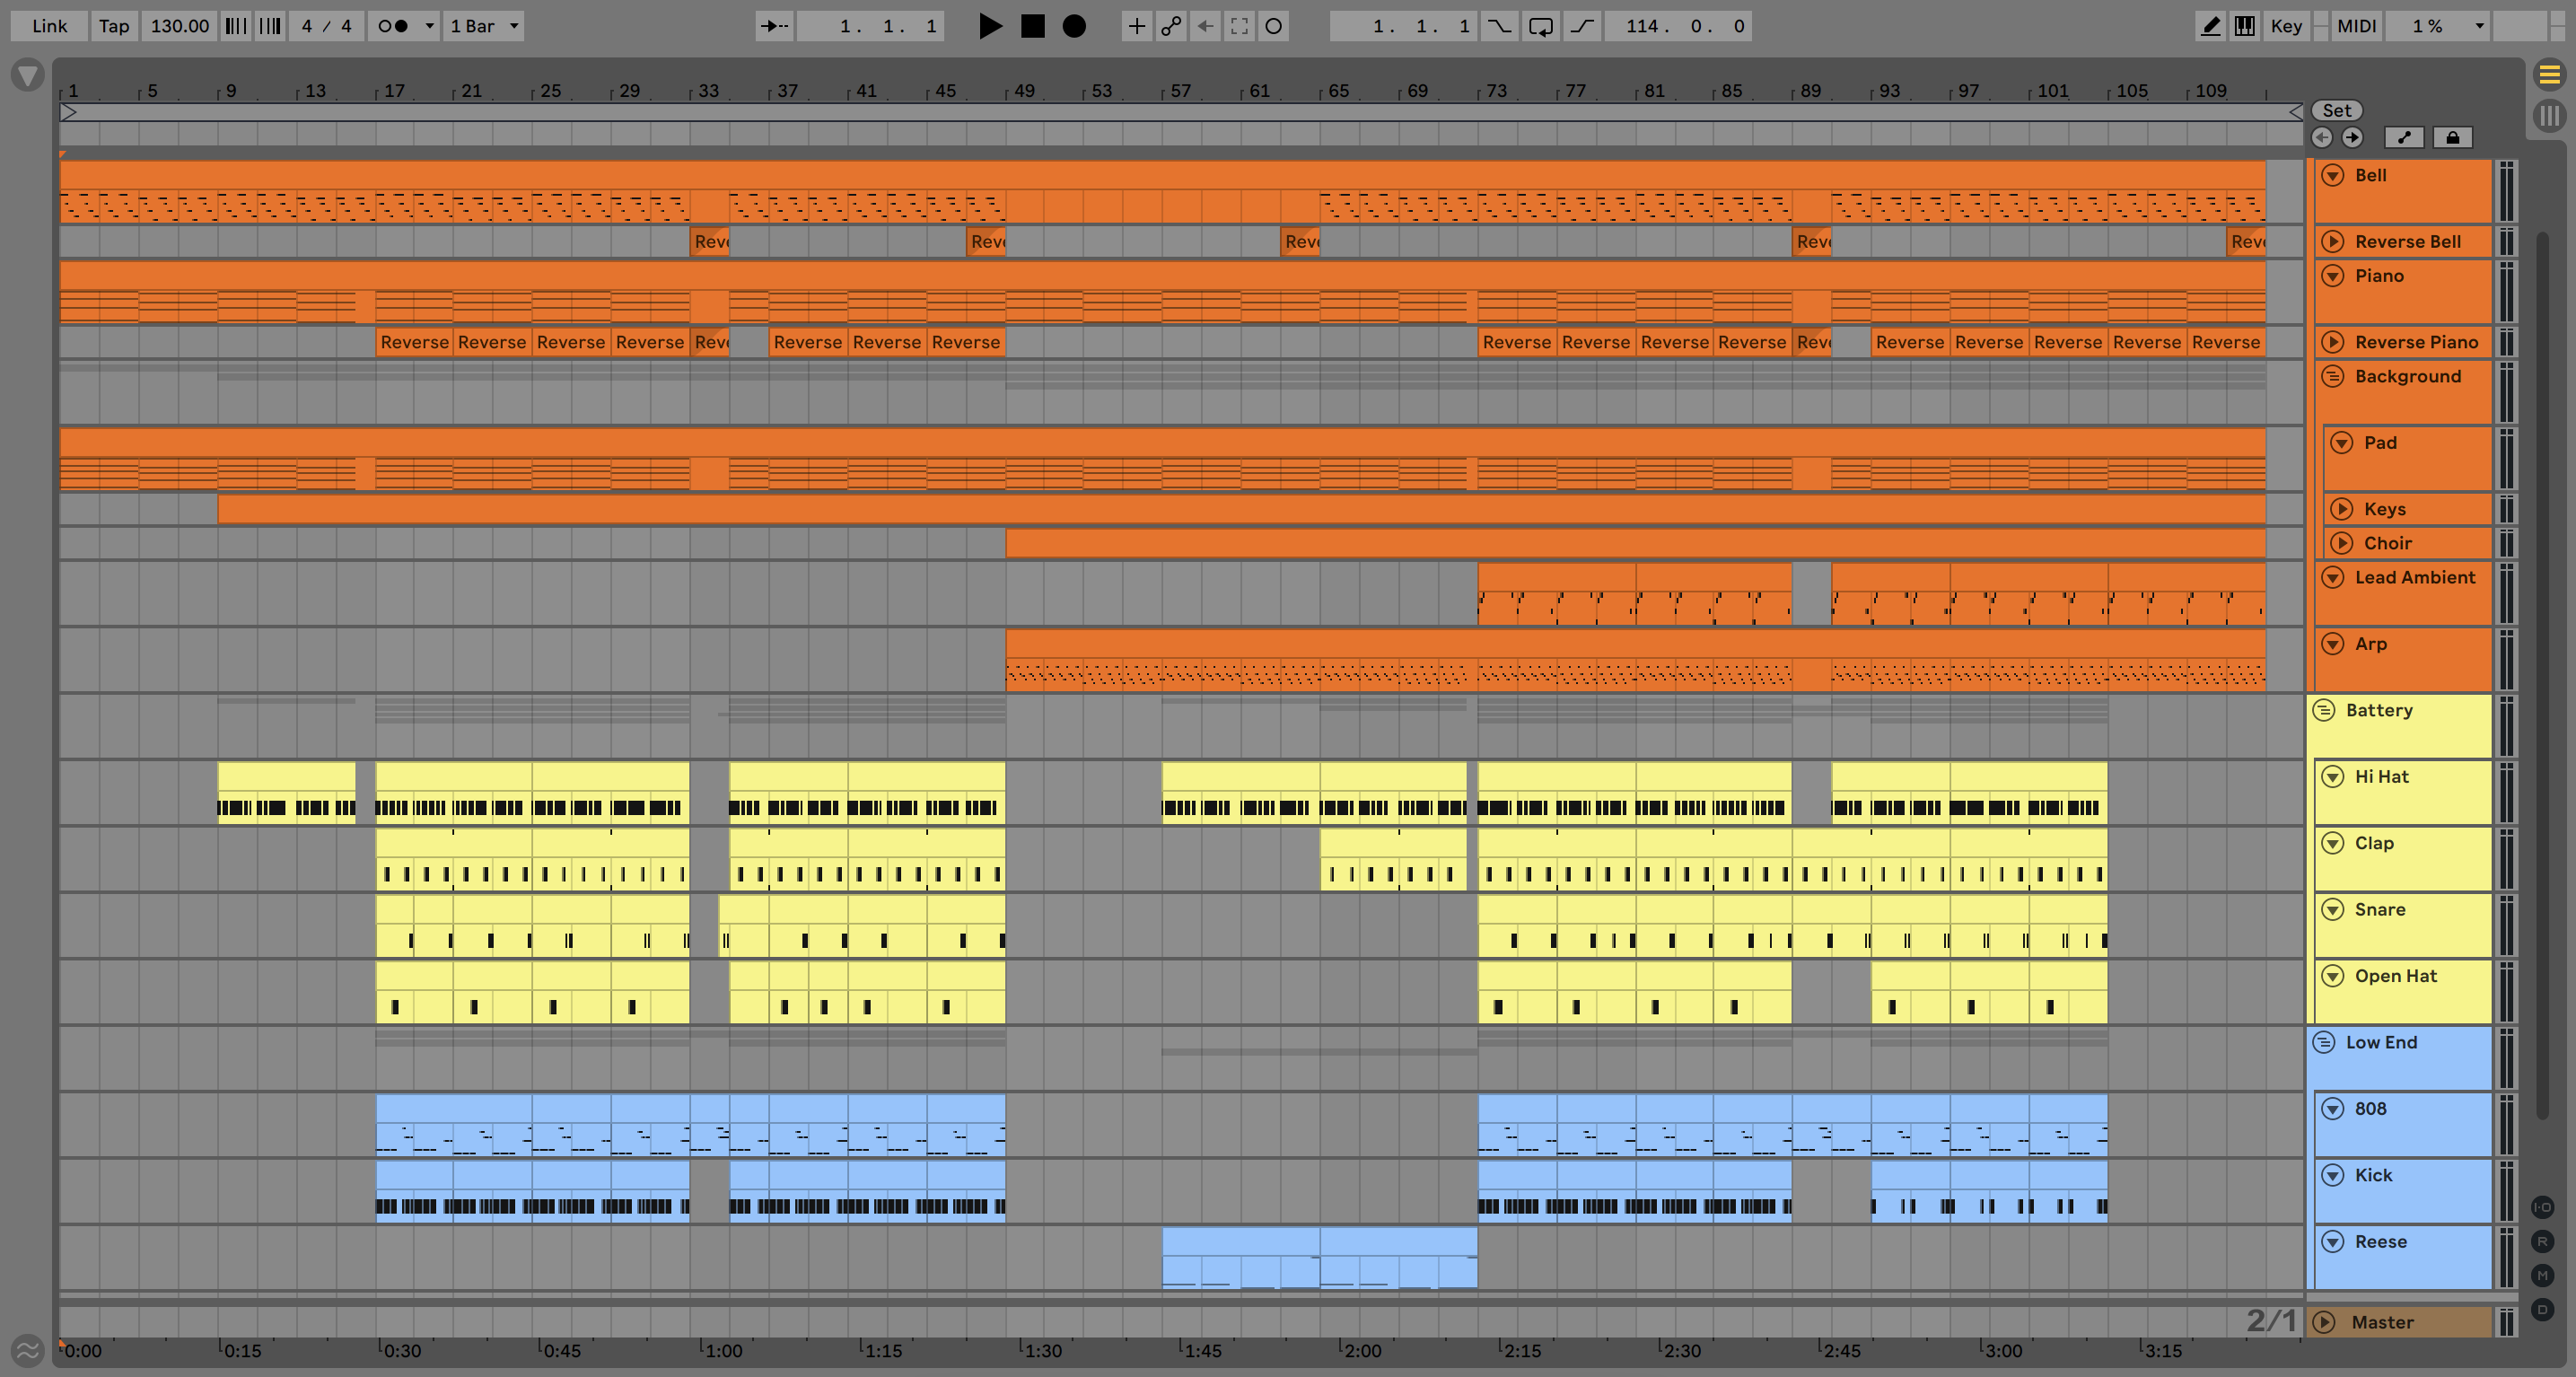2576x1377 pixels.
Task: Click the Link button
Action: 49,26
